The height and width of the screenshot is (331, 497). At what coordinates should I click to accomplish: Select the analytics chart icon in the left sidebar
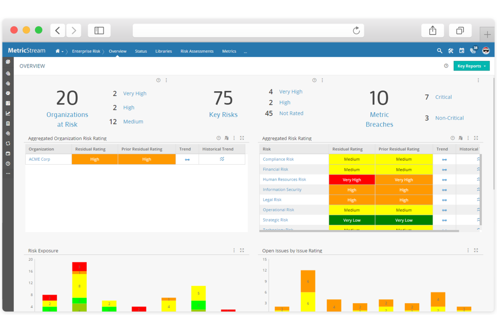(x=8, y=113)
